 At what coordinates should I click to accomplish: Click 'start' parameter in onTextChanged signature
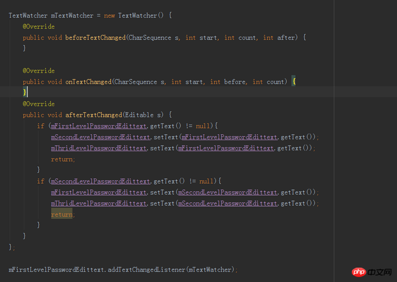(194, 82)
